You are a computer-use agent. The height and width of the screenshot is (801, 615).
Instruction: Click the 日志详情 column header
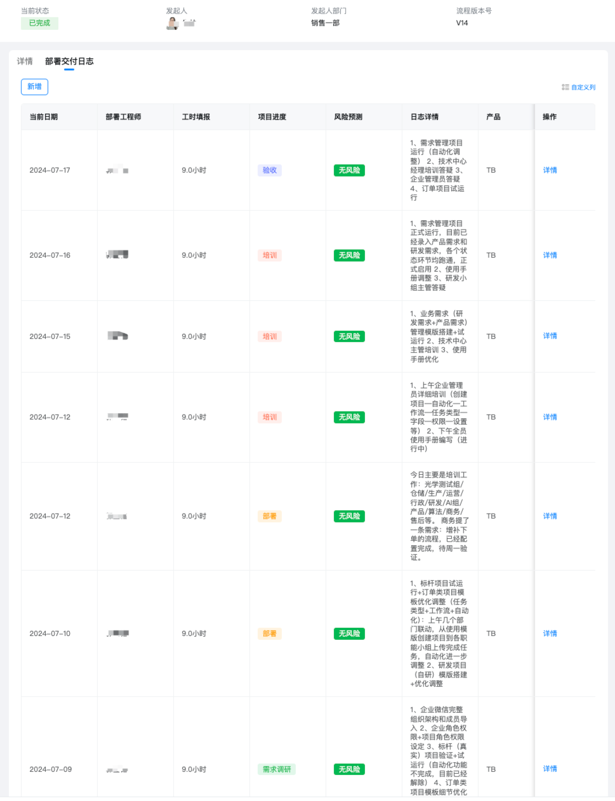424,117
